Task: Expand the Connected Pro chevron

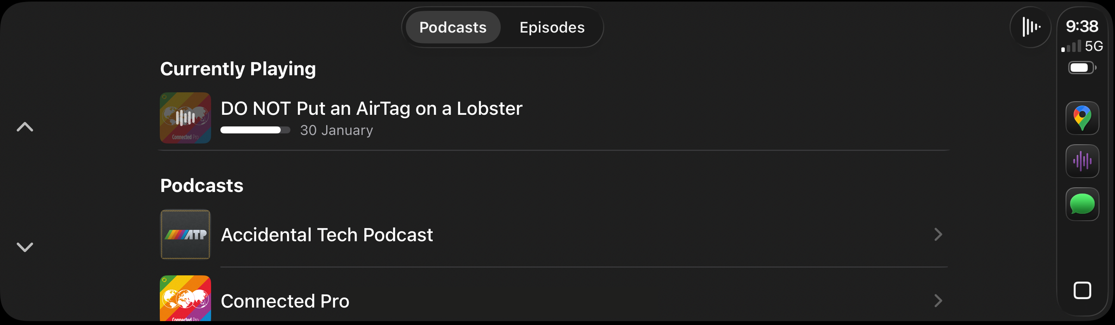Action: pyautogui.click(x=938, y=301)
